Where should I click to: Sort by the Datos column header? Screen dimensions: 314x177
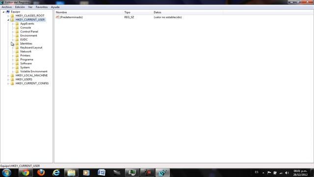click(187, 12)
